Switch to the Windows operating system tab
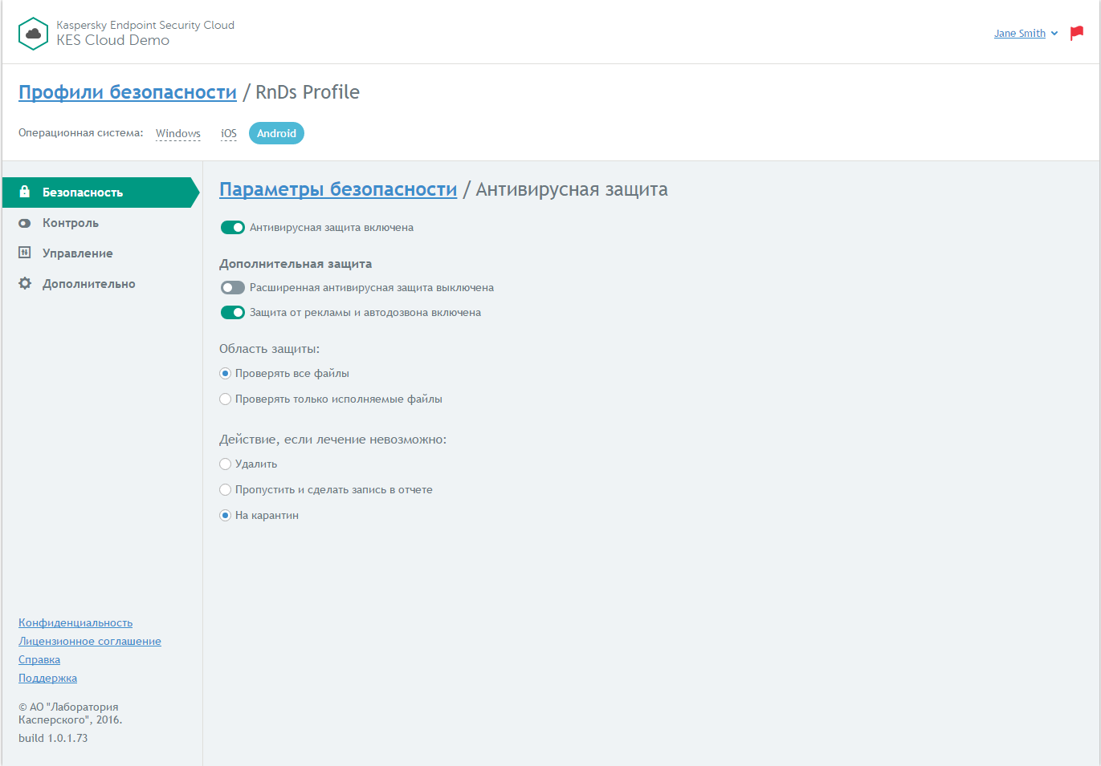Screen dimensions: 1101x766 coord(178,133)
